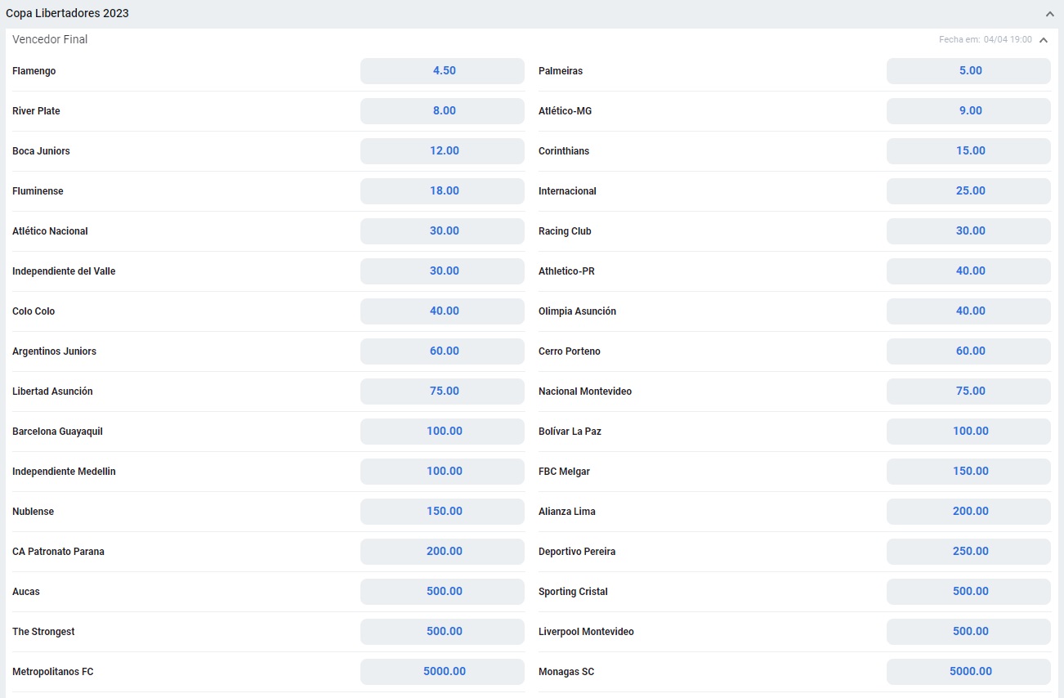The height and width of the screenshot is (698, 1064).
Task: Pick River Plate at 8.00
Action: [x=442, y=111]
